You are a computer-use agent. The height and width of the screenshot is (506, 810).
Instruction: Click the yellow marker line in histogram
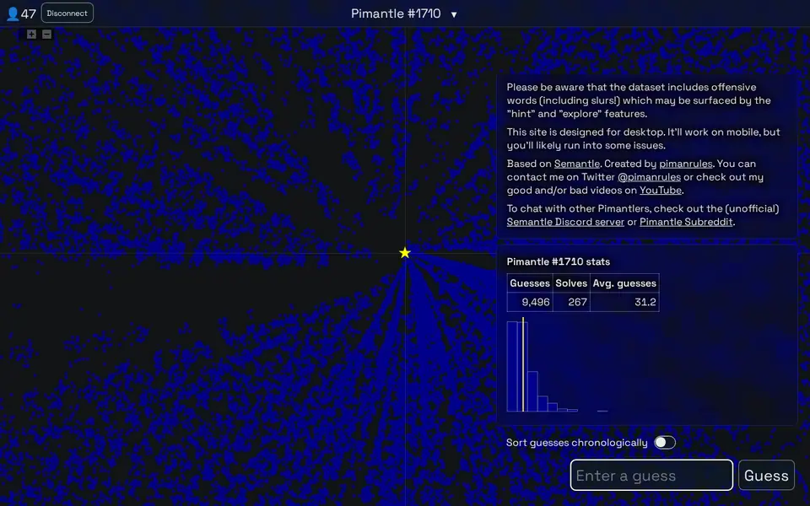(523, 364)
